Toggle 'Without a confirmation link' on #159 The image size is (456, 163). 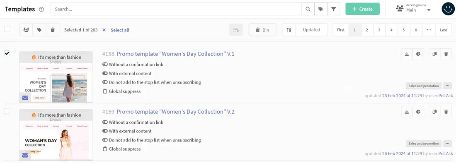[x=105, y=122]
